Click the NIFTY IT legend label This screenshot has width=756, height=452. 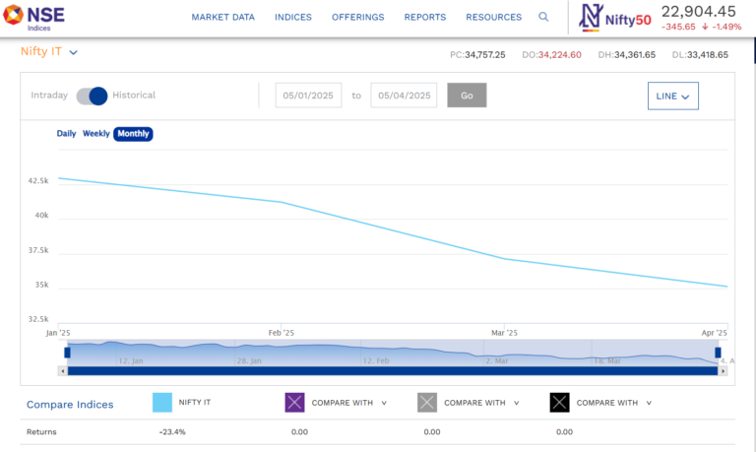tap(195, 403)
